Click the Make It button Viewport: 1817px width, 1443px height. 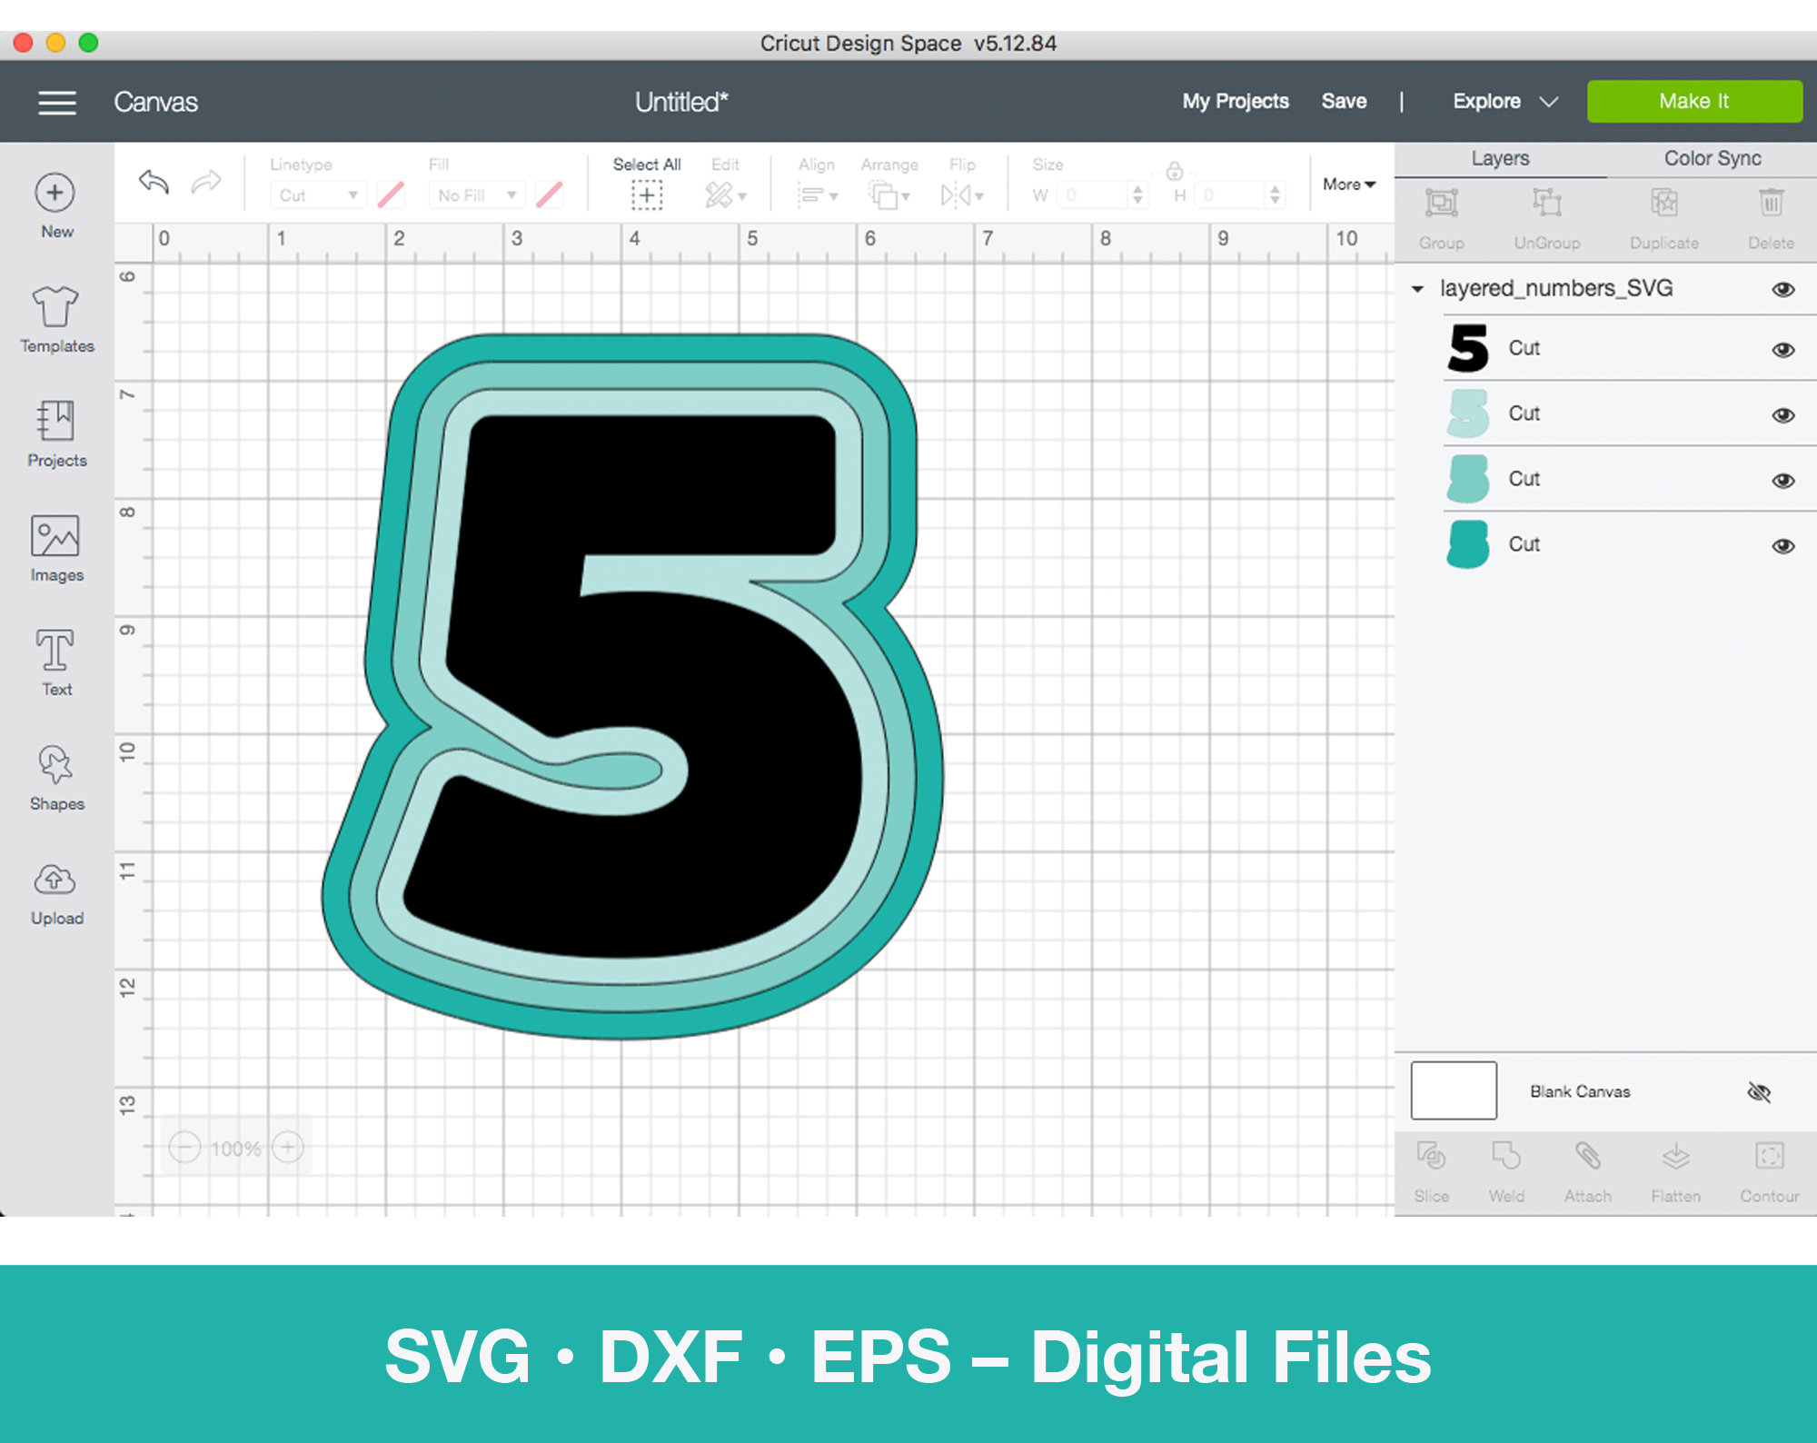pos(1694,101)
